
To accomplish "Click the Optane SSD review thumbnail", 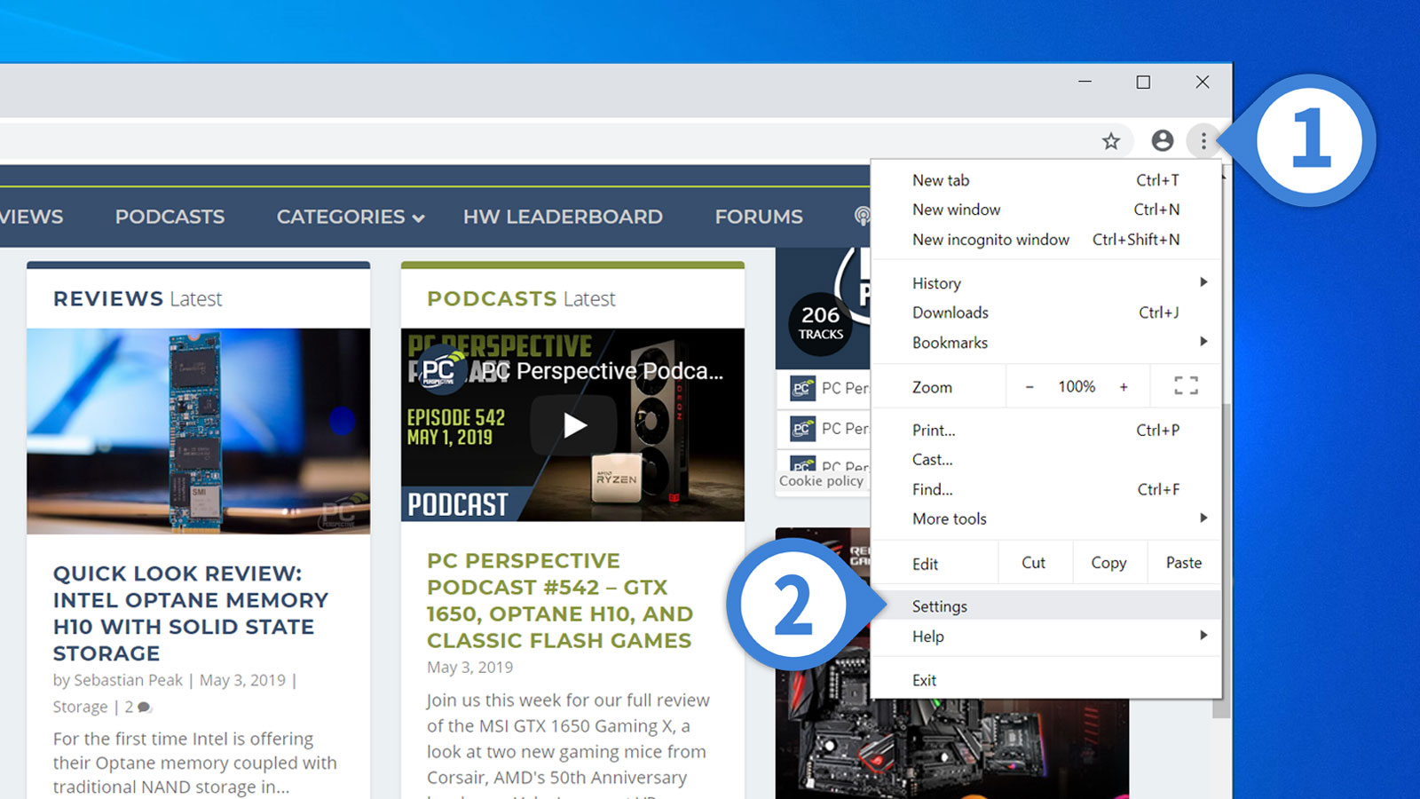I will coord(198,431).
